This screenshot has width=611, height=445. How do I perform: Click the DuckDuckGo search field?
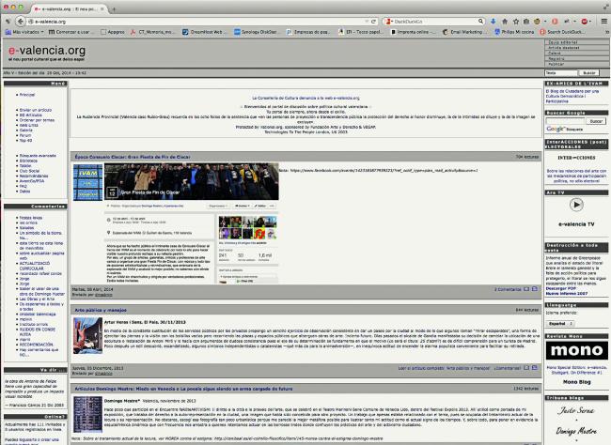(x=435, y=22)
